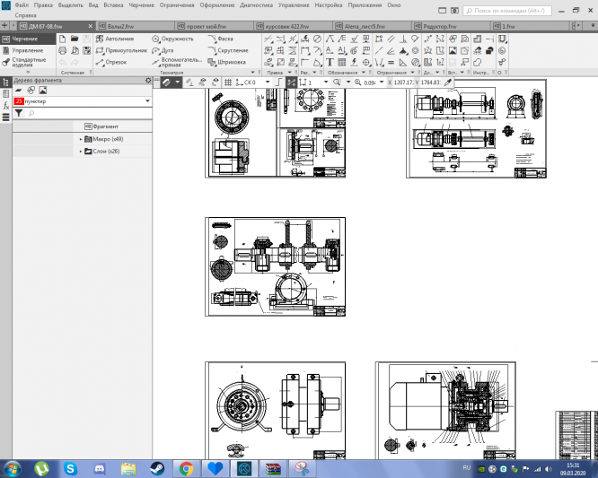Viewport: 598px width, 478px height.
Task: Open Стандартные изделия library
Action: 28,64
